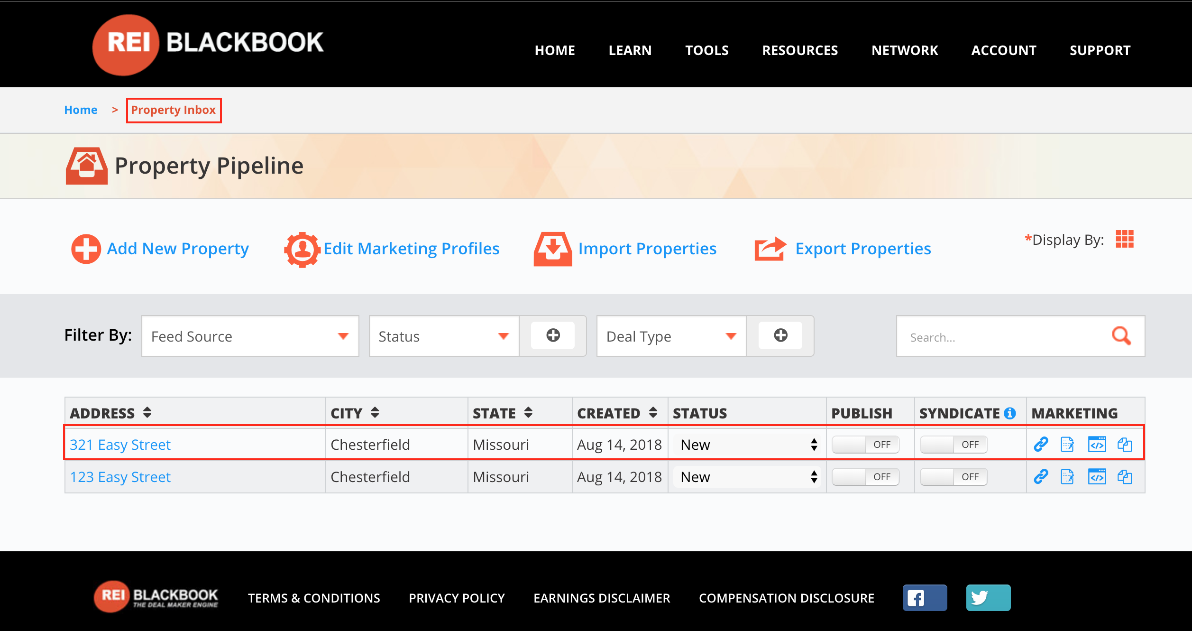Toggle Publish for 123 Easy Street

point(865,477)
